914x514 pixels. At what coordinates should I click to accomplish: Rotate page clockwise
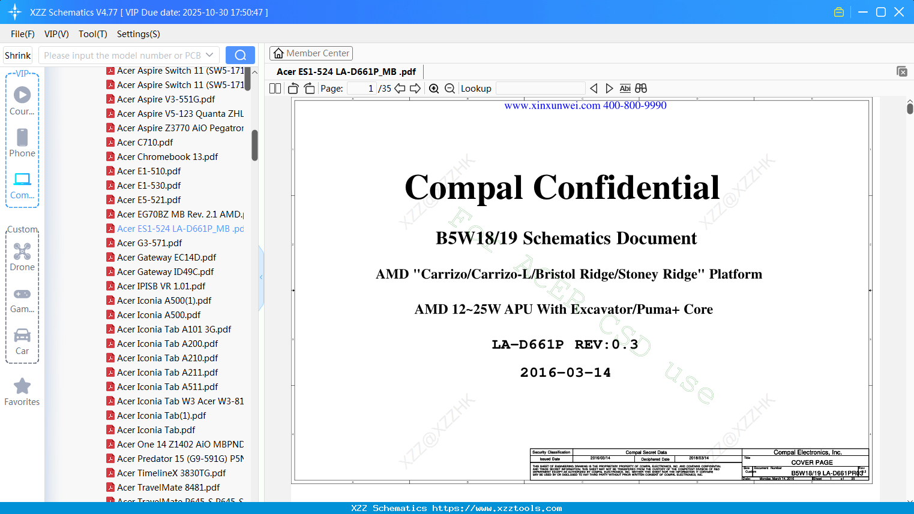click(x=309, y=89)
